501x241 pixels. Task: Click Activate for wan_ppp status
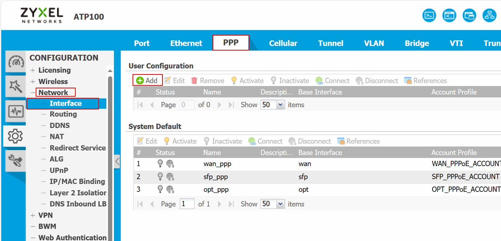pyautogui.click(x=160, y=164)
